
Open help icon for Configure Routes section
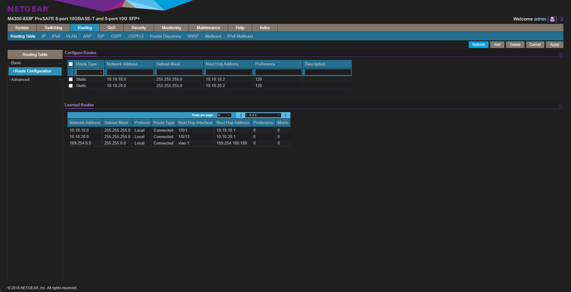[560, 54]
